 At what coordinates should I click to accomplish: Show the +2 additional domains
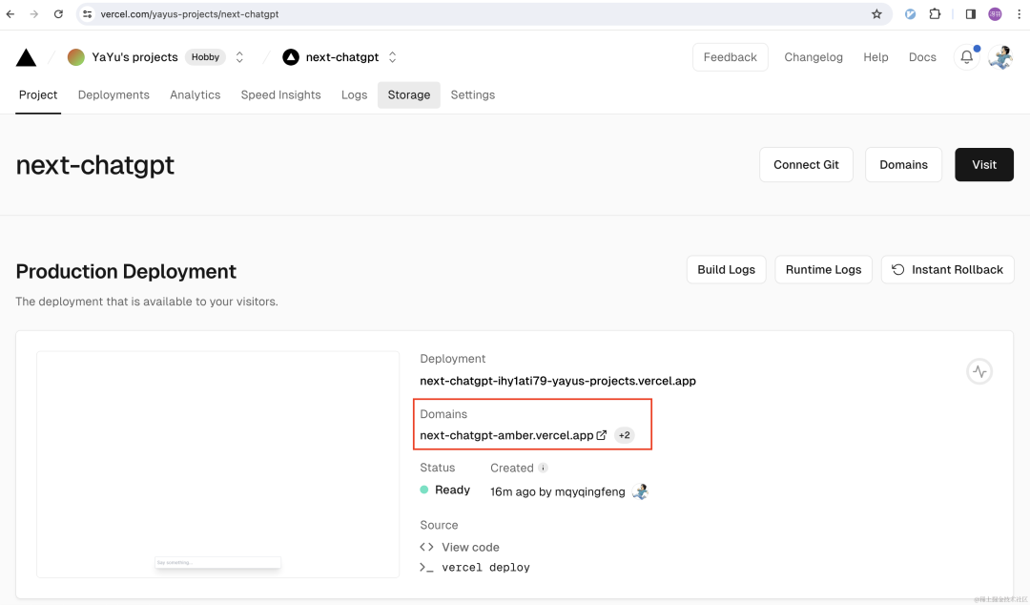point(624,435)
